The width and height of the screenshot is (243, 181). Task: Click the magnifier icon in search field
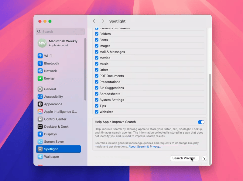click(39, 32)
